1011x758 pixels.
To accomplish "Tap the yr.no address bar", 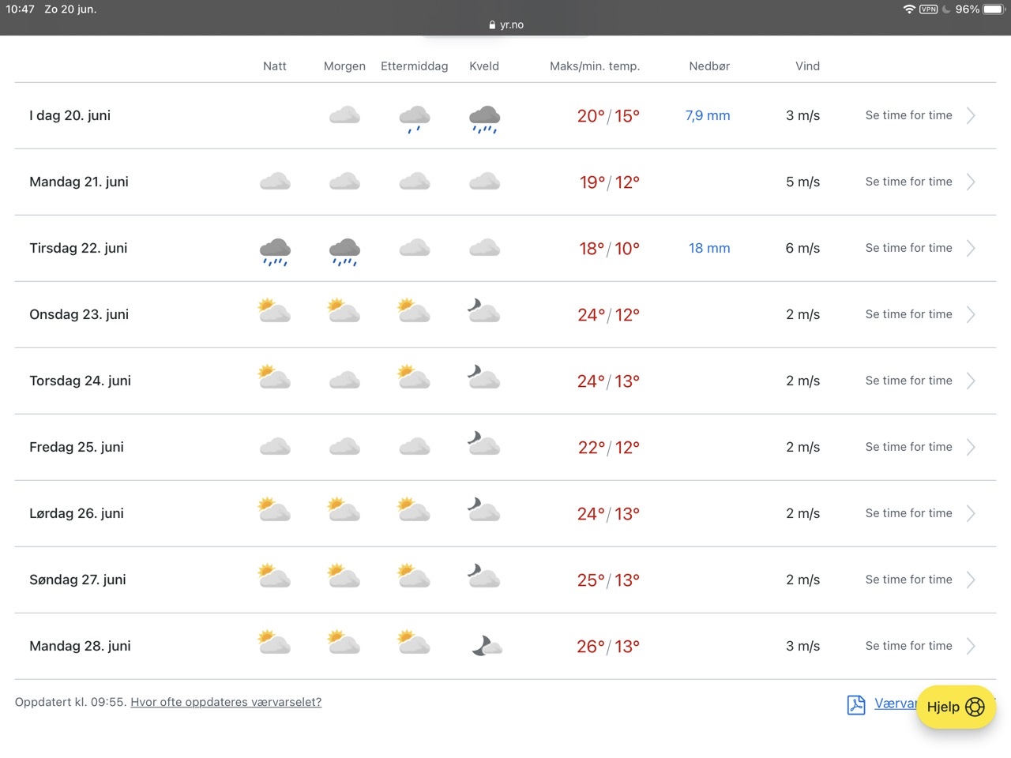I will coord(505,24).
